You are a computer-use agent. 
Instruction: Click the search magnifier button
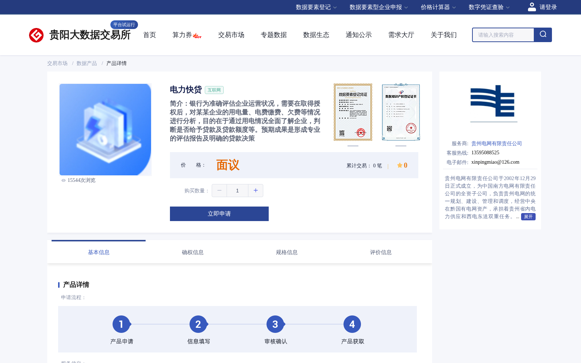point(543,35)
